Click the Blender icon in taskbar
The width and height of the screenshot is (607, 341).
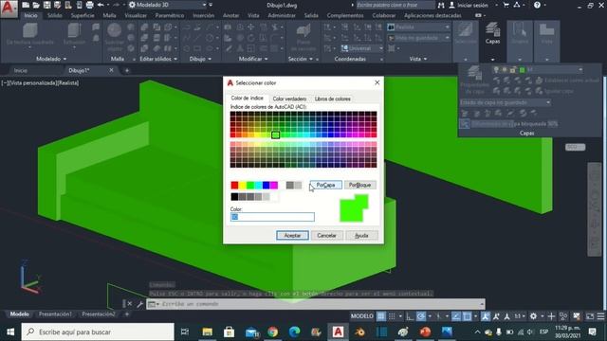pyautogui.click(x=359, y=332)
